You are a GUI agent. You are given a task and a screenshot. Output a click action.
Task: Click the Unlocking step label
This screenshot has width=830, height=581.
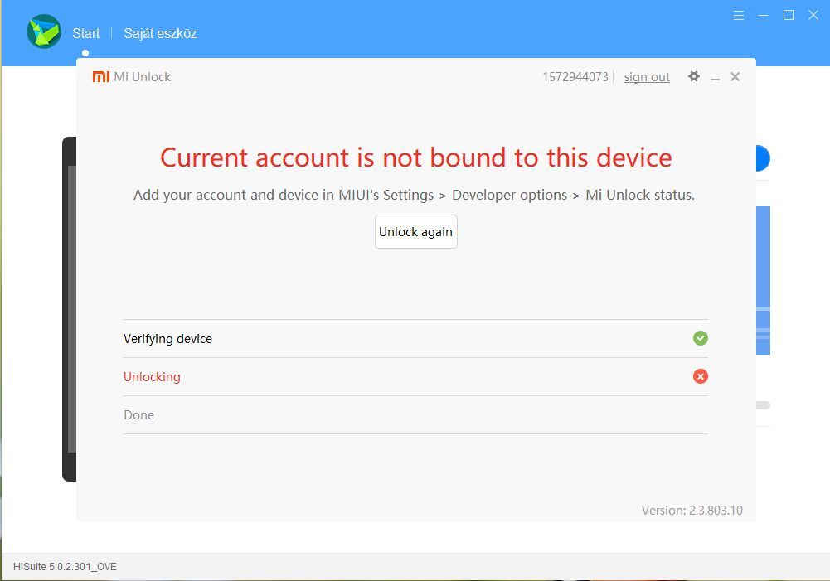click(152, 377)
